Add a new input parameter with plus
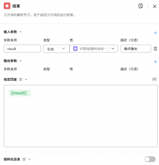This screenshot has width=159, height=165. [x=155, y=33]
